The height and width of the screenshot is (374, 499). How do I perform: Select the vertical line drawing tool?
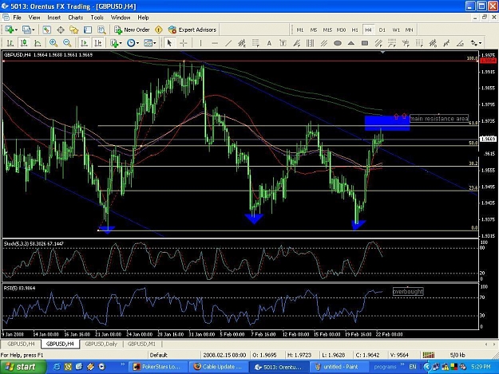(200, 43)
